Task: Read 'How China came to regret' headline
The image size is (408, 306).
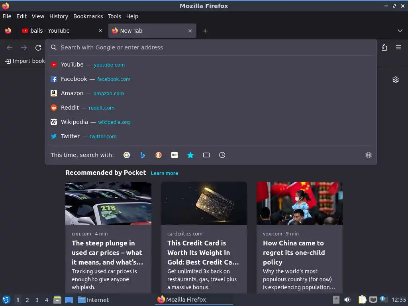Action: pyautogui.click(x=294, y=253)
